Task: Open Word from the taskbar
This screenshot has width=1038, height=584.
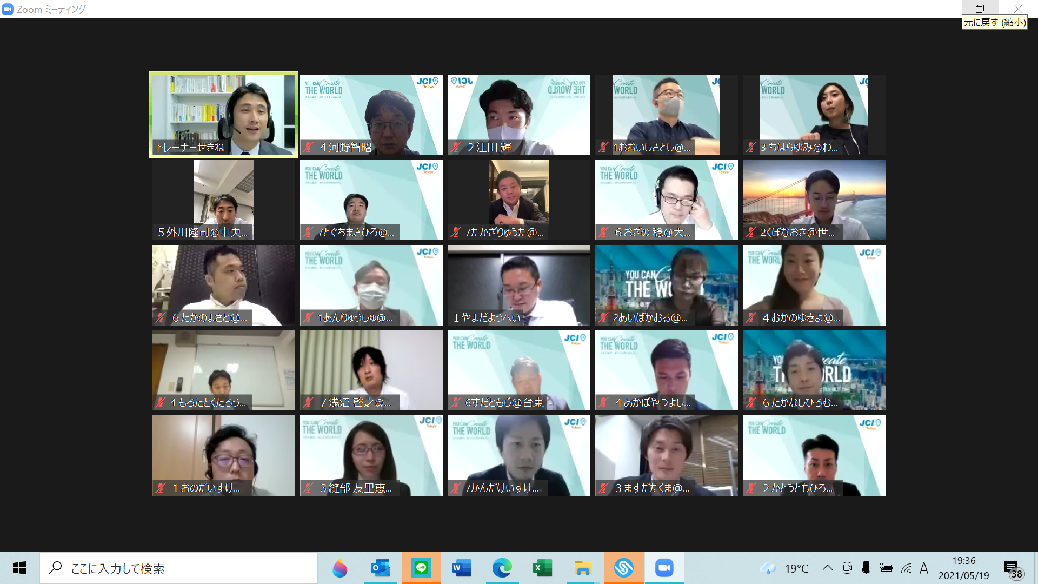Action: click(x=461, y=568)
